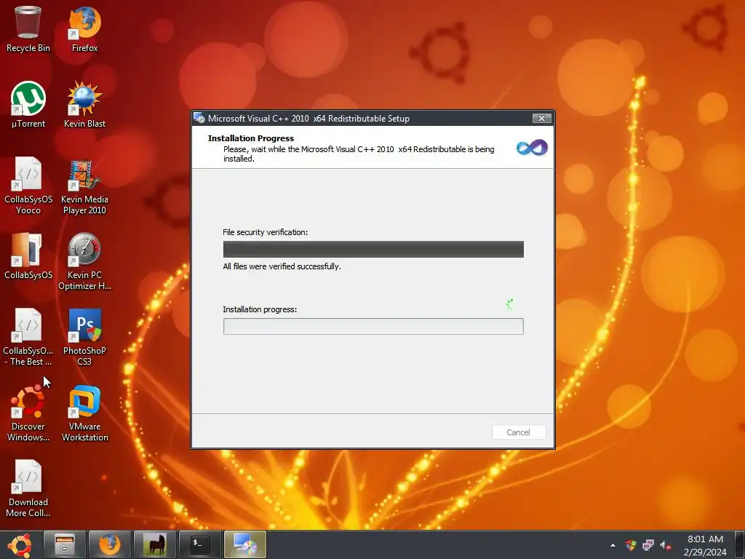Viewport: 745px width, 559px height.
Task: Select Kevin Media Player 2010 icon
Action: (x=84, y=186)
